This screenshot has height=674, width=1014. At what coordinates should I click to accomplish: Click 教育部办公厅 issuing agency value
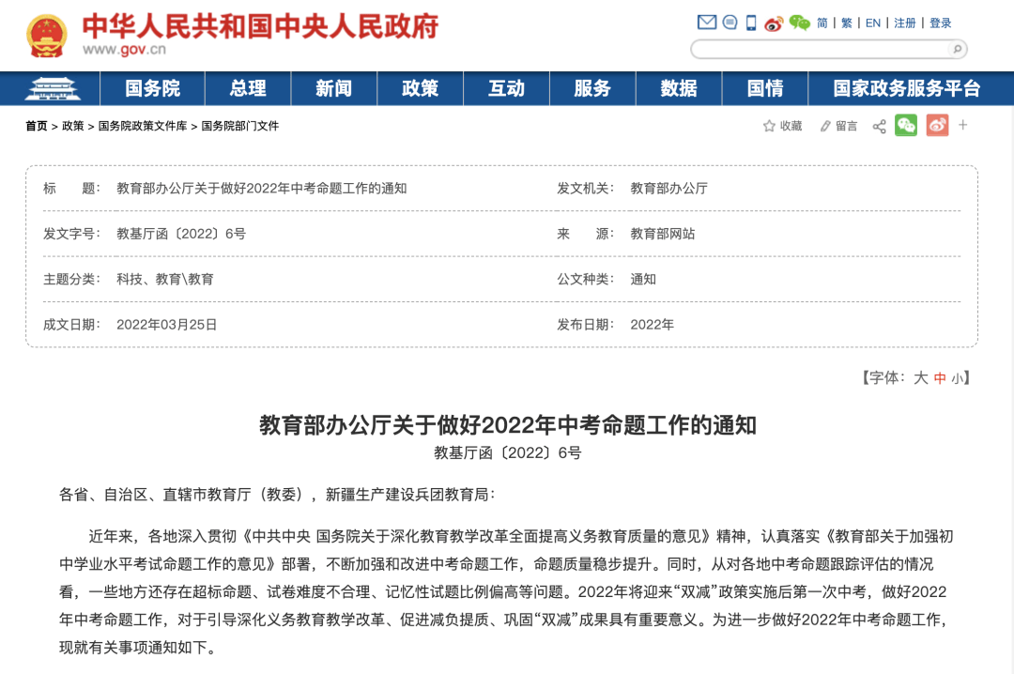coord(668,189)
